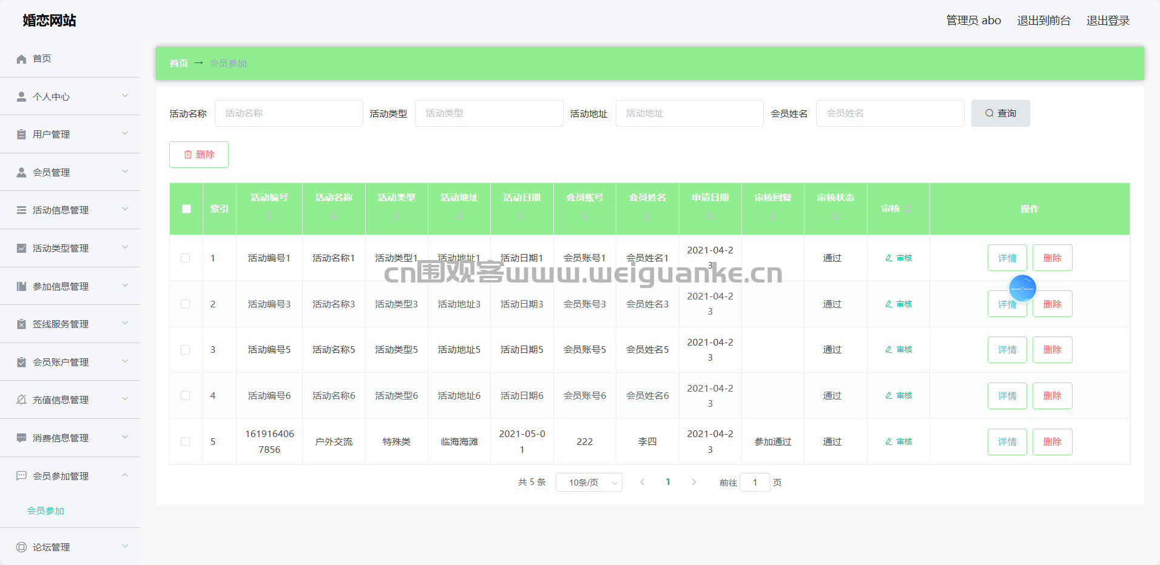
Task: Click the 充值信息管理 bell icon
Action: 21,400
